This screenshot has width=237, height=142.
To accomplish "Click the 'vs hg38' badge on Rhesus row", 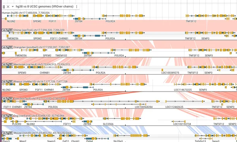I will coord(8,82).
